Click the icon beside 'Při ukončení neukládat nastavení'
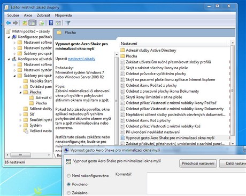Viewport: 246px width, 196px height. 122,132
